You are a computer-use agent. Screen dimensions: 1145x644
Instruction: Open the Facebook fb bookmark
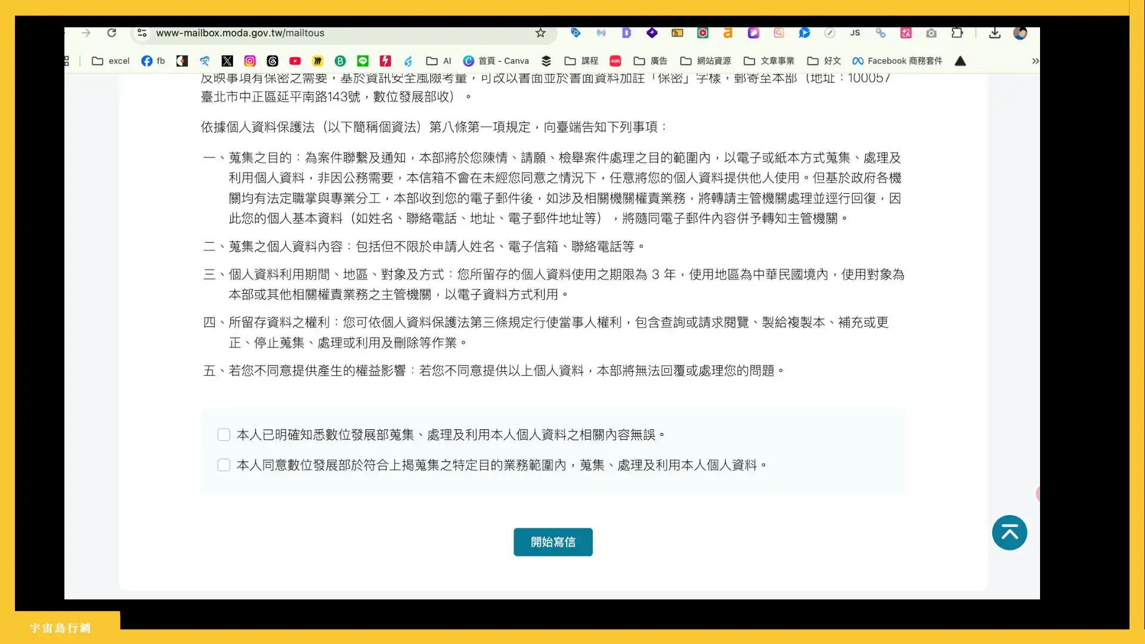153,61
